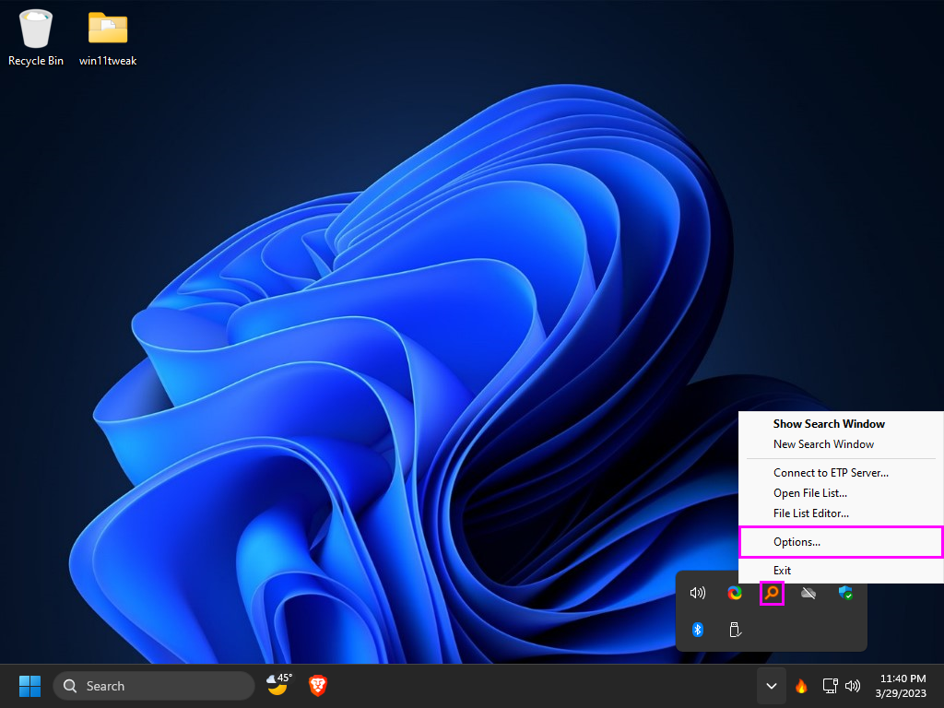Open network status icon in taskbar
This screenshot has width=944, height=708.
(830, 686)
